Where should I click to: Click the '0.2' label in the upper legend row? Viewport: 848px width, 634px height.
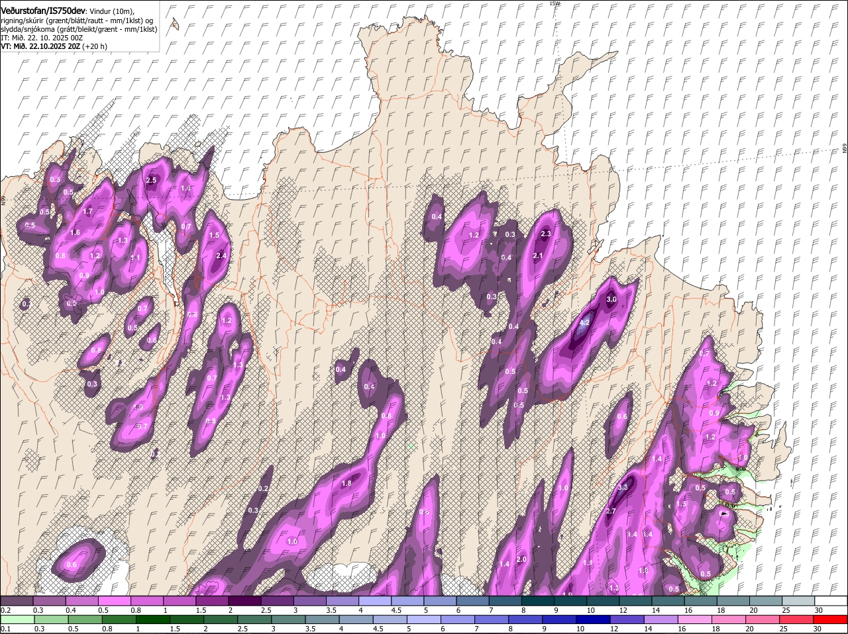5,610
